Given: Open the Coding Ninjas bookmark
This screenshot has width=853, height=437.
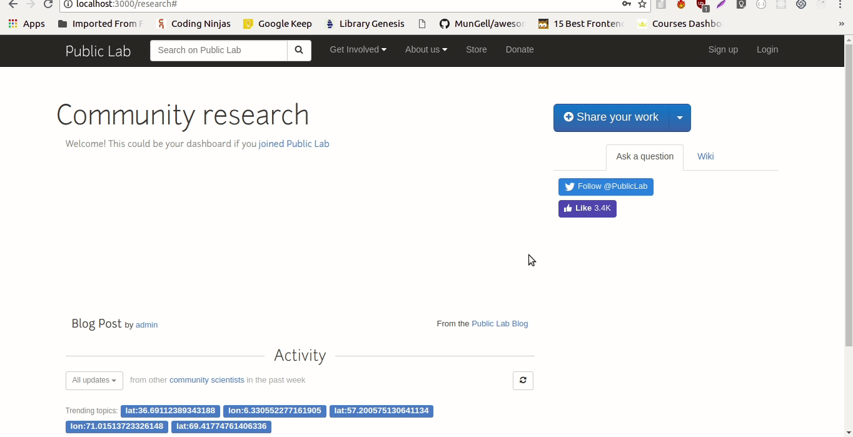Looking at the screenshot, I should tap(193, 24).
